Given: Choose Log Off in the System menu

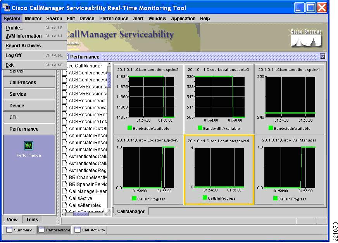Looking at the screenshot, I should coord(34,55).
